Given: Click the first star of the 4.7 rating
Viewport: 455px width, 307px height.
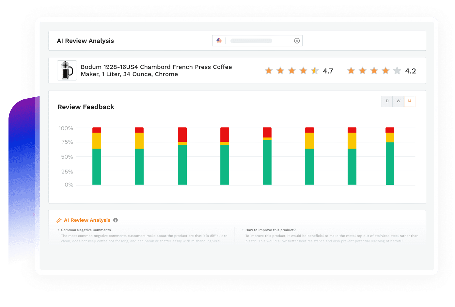Looking at the screenshot, I should (269, 71).
